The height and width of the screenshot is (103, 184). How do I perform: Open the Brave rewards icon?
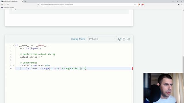[142, 5]
